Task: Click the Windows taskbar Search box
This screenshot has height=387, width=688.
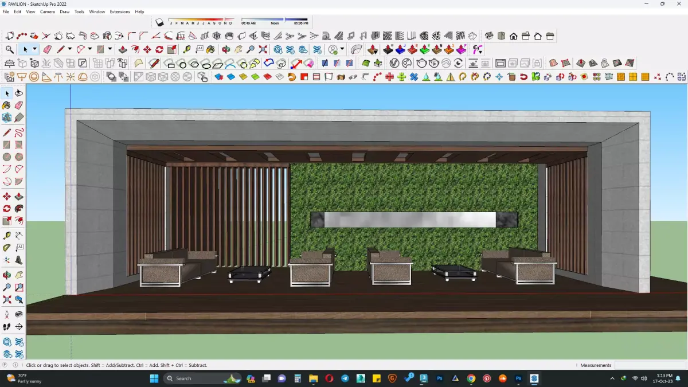Action: pyautogui.click(x=202, y=378)
